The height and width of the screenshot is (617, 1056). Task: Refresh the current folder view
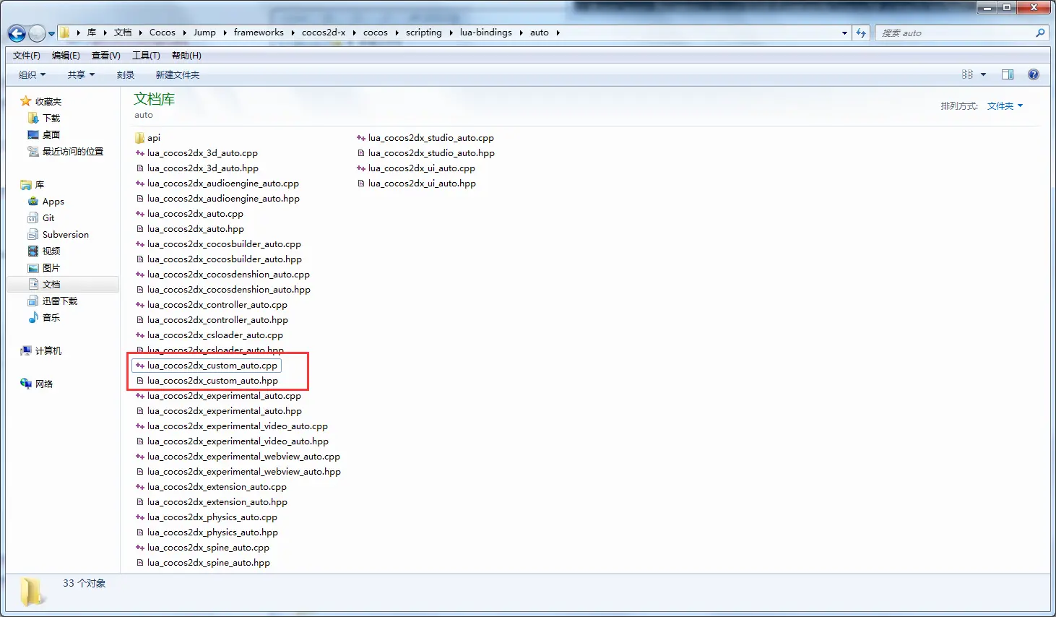(861, 33)
